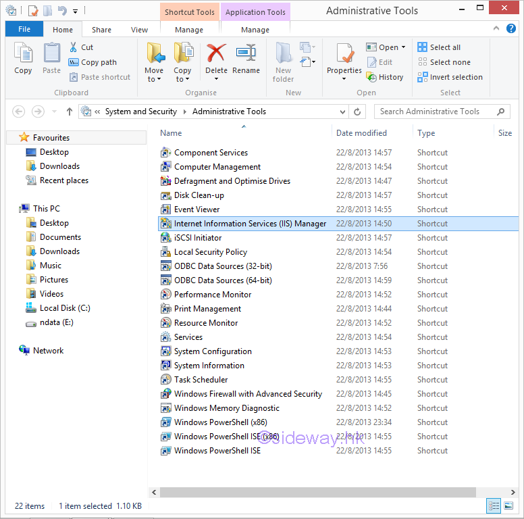Image resolution: width=524 pixels, height=519 pixels.
Task: Click the Cut scissors icon
Action: (x=74, y=47)
